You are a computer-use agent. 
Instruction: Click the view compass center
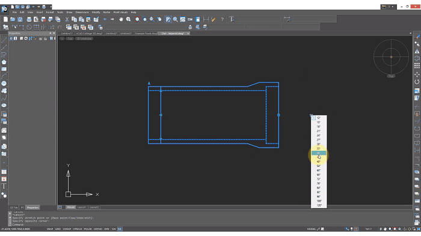(391, 57)
